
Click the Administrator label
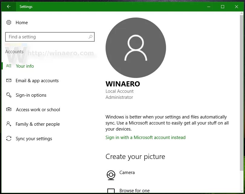(119, 97)
